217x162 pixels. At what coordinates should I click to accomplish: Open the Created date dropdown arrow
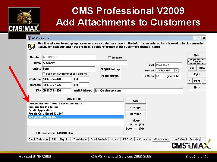click(x=176, y=70)
